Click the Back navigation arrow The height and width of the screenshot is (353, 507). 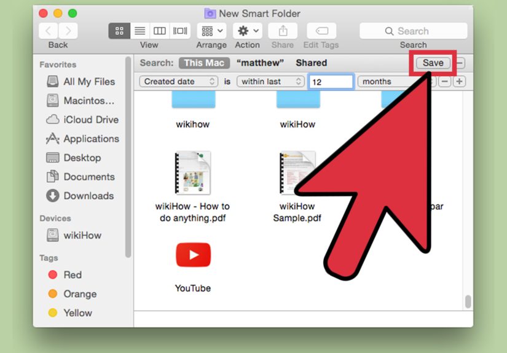point(49,31)
